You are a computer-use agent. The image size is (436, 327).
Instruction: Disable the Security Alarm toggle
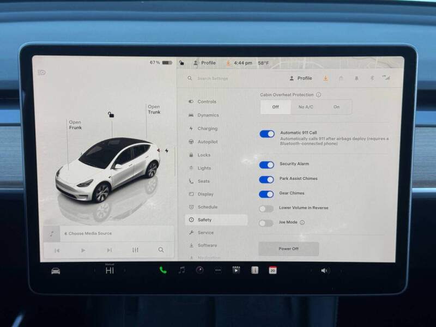[267, 165]
